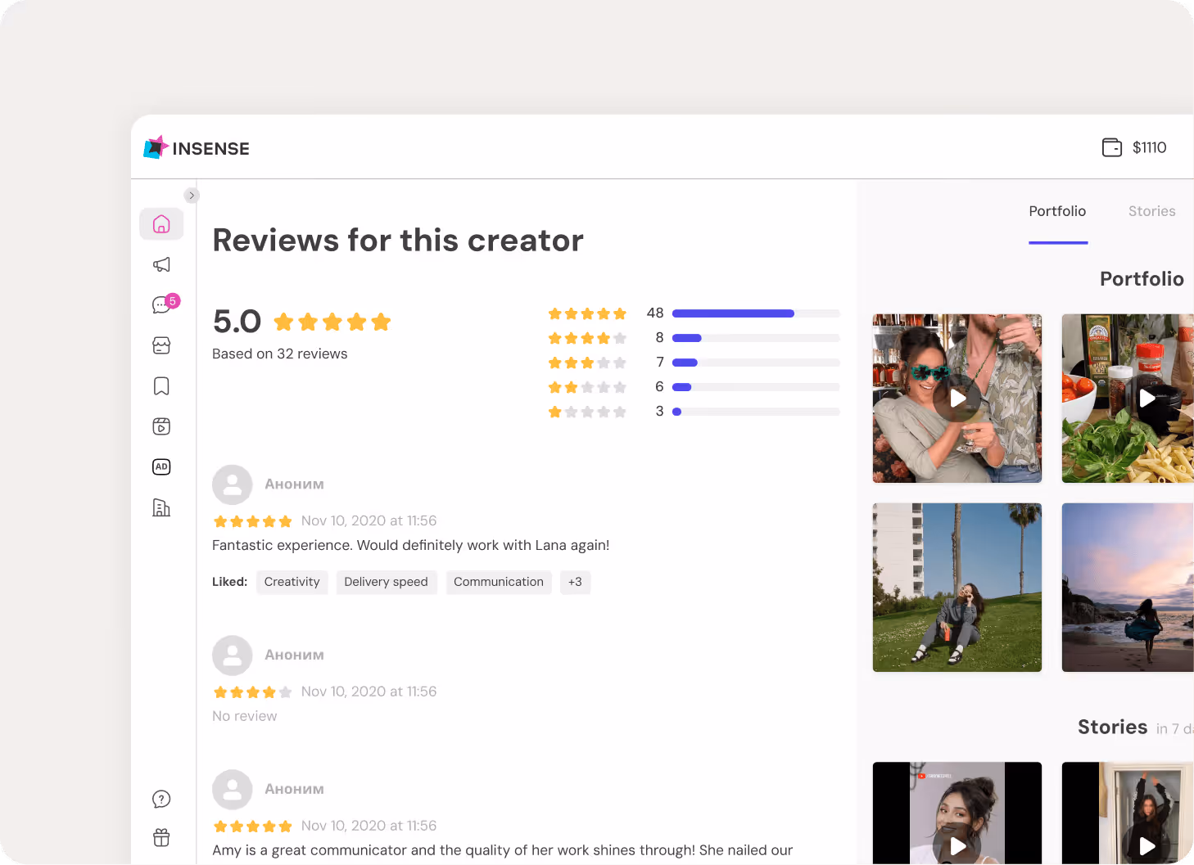Viewport: 1194px width, 865px height.
Task: Open help via the question bubble icon
Action: (x=161, y=798)
